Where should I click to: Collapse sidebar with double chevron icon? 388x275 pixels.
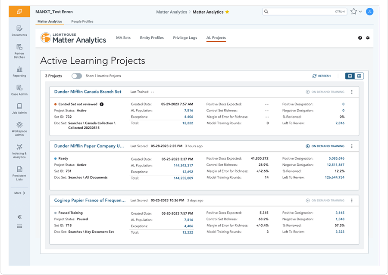19,217
